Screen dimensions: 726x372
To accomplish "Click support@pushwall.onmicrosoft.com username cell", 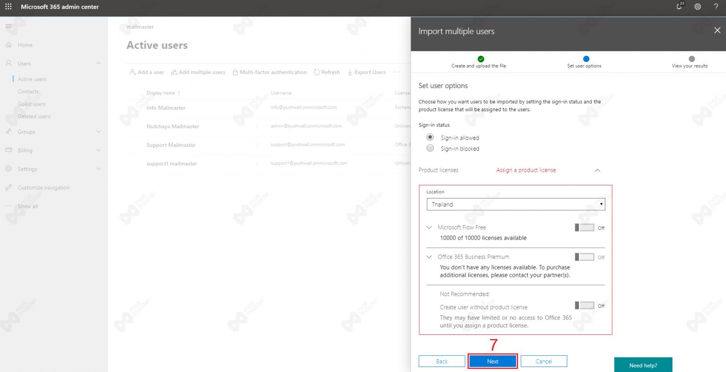I will [308, 145].
